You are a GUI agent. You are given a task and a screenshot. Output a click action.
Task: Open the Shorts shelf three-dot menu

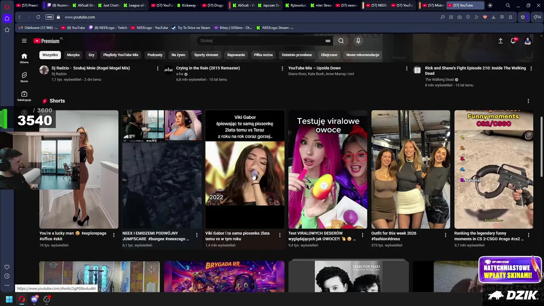(528, 101)
